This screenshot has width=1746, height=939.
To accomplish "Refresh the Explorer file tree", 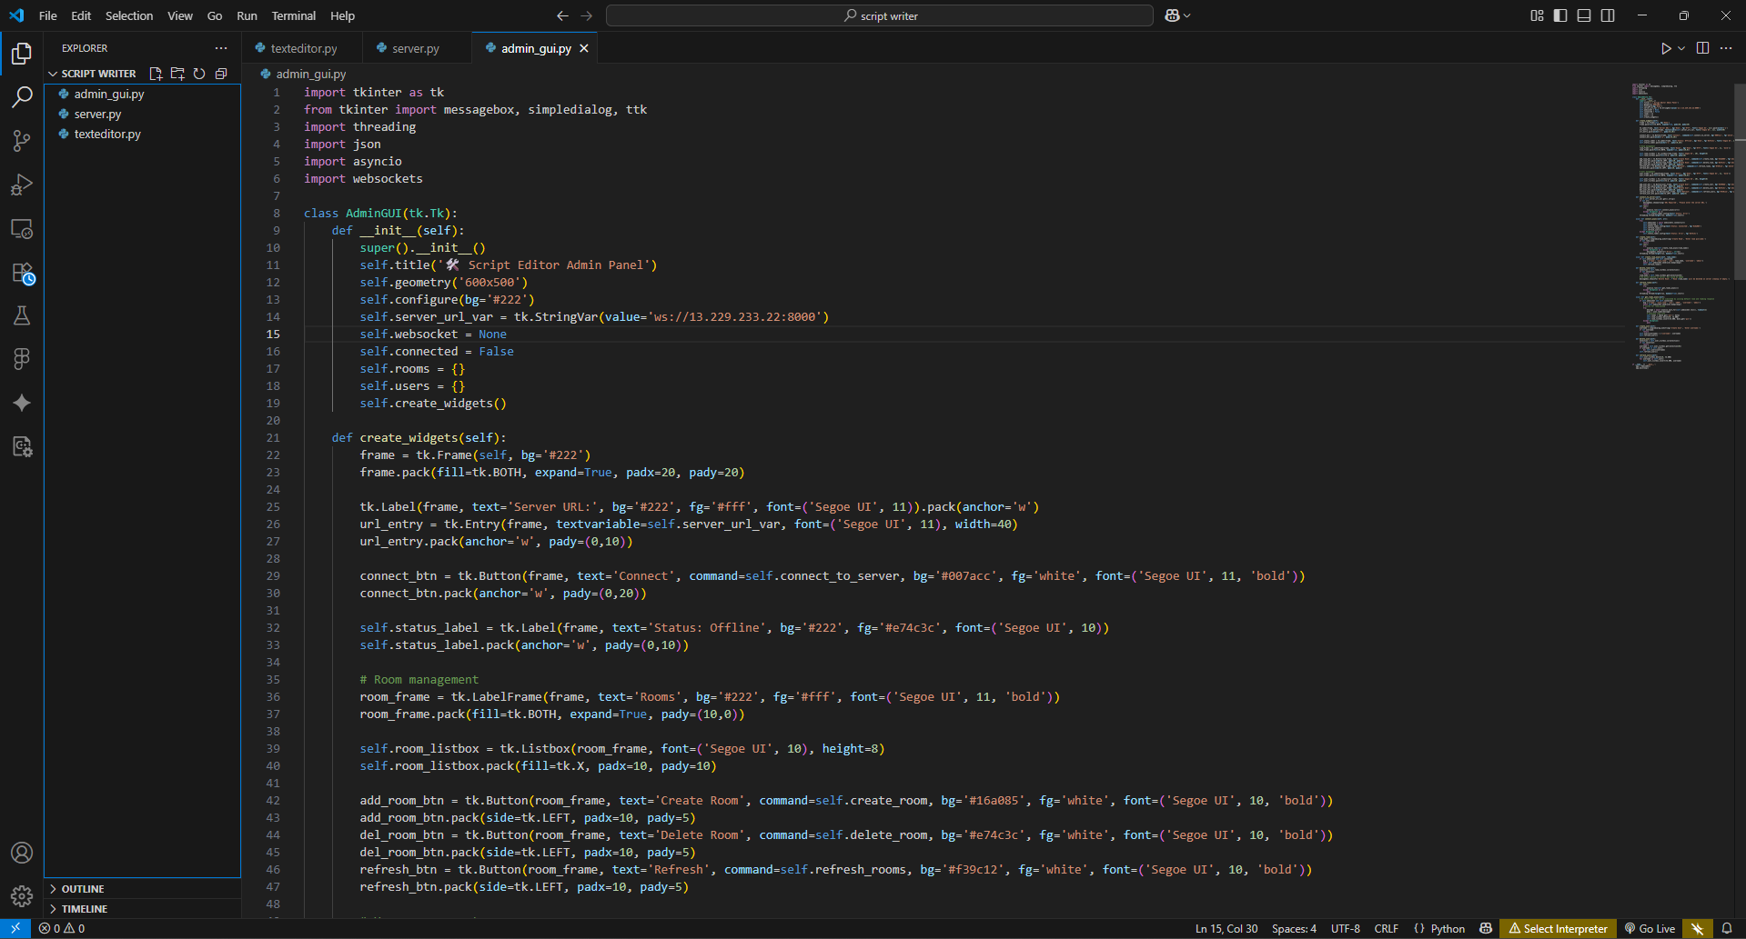I will (x=199, y=74).
